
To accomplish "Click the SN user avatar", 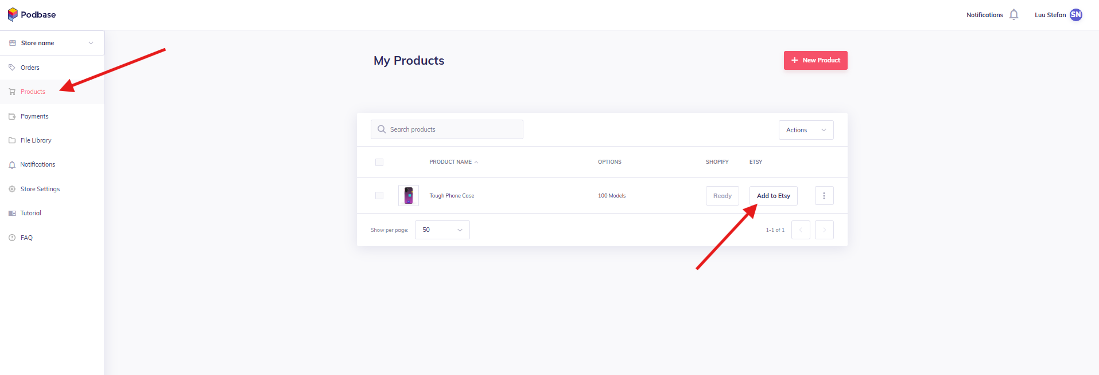I will click(x=1075, y=15).
